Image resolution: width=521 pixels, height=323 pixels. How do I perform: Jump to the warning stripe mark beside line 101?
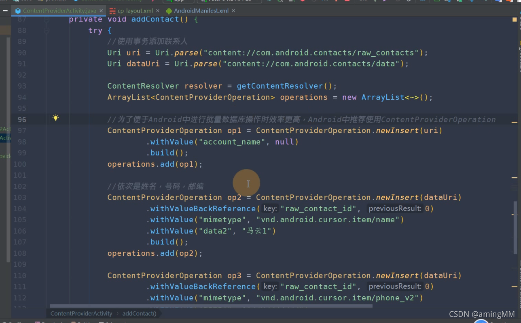point(515,177)
